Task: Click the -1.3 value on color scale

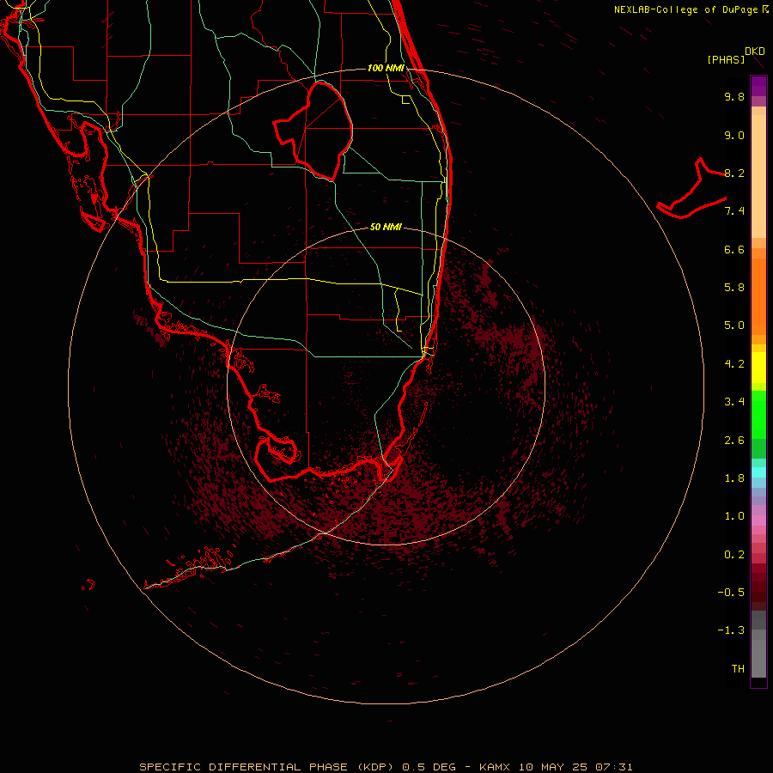Action: click(731, 630)
